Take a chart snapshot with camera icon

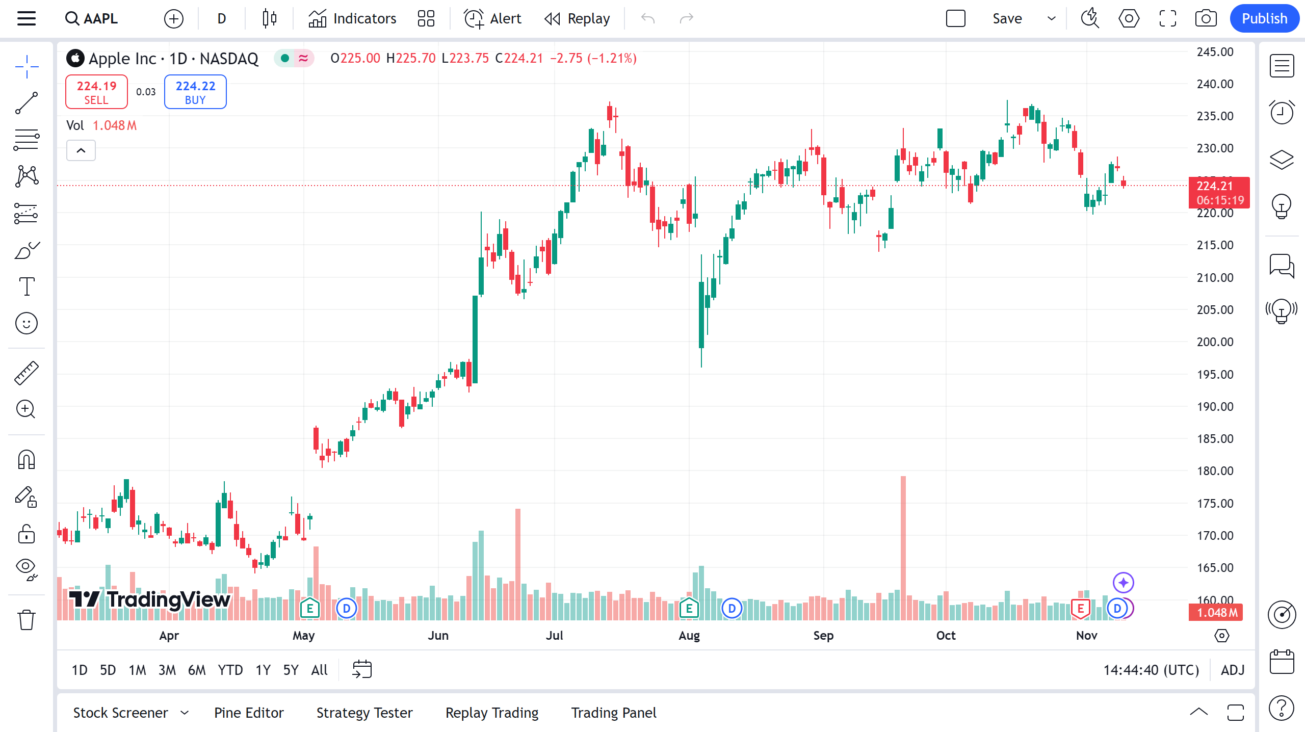click(1206, 19)
